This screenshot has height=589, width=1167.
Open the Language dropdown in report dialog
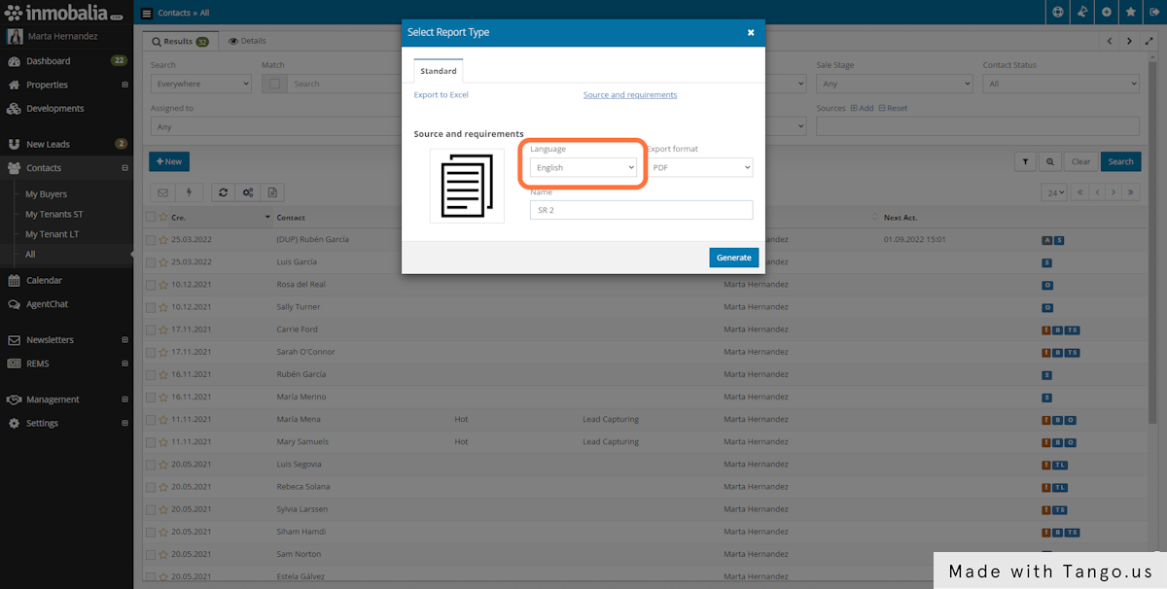[583, 168]
